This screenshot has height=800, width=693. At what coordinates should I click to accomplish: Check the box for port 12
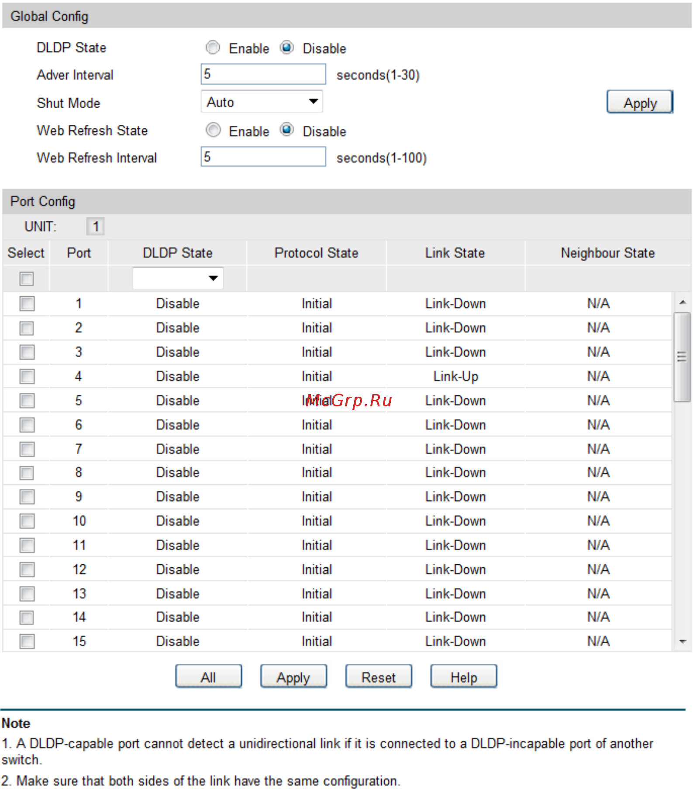[27, 570]
